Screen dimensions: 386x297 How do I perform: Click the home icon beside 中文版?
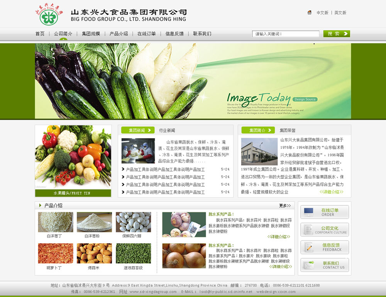coord(309,12)
